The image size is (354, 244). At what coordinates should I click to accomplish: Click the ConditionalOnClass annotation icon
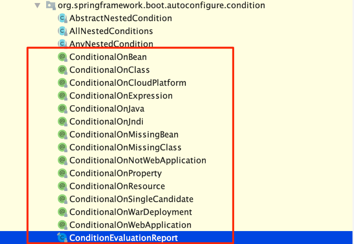[63, 70]
